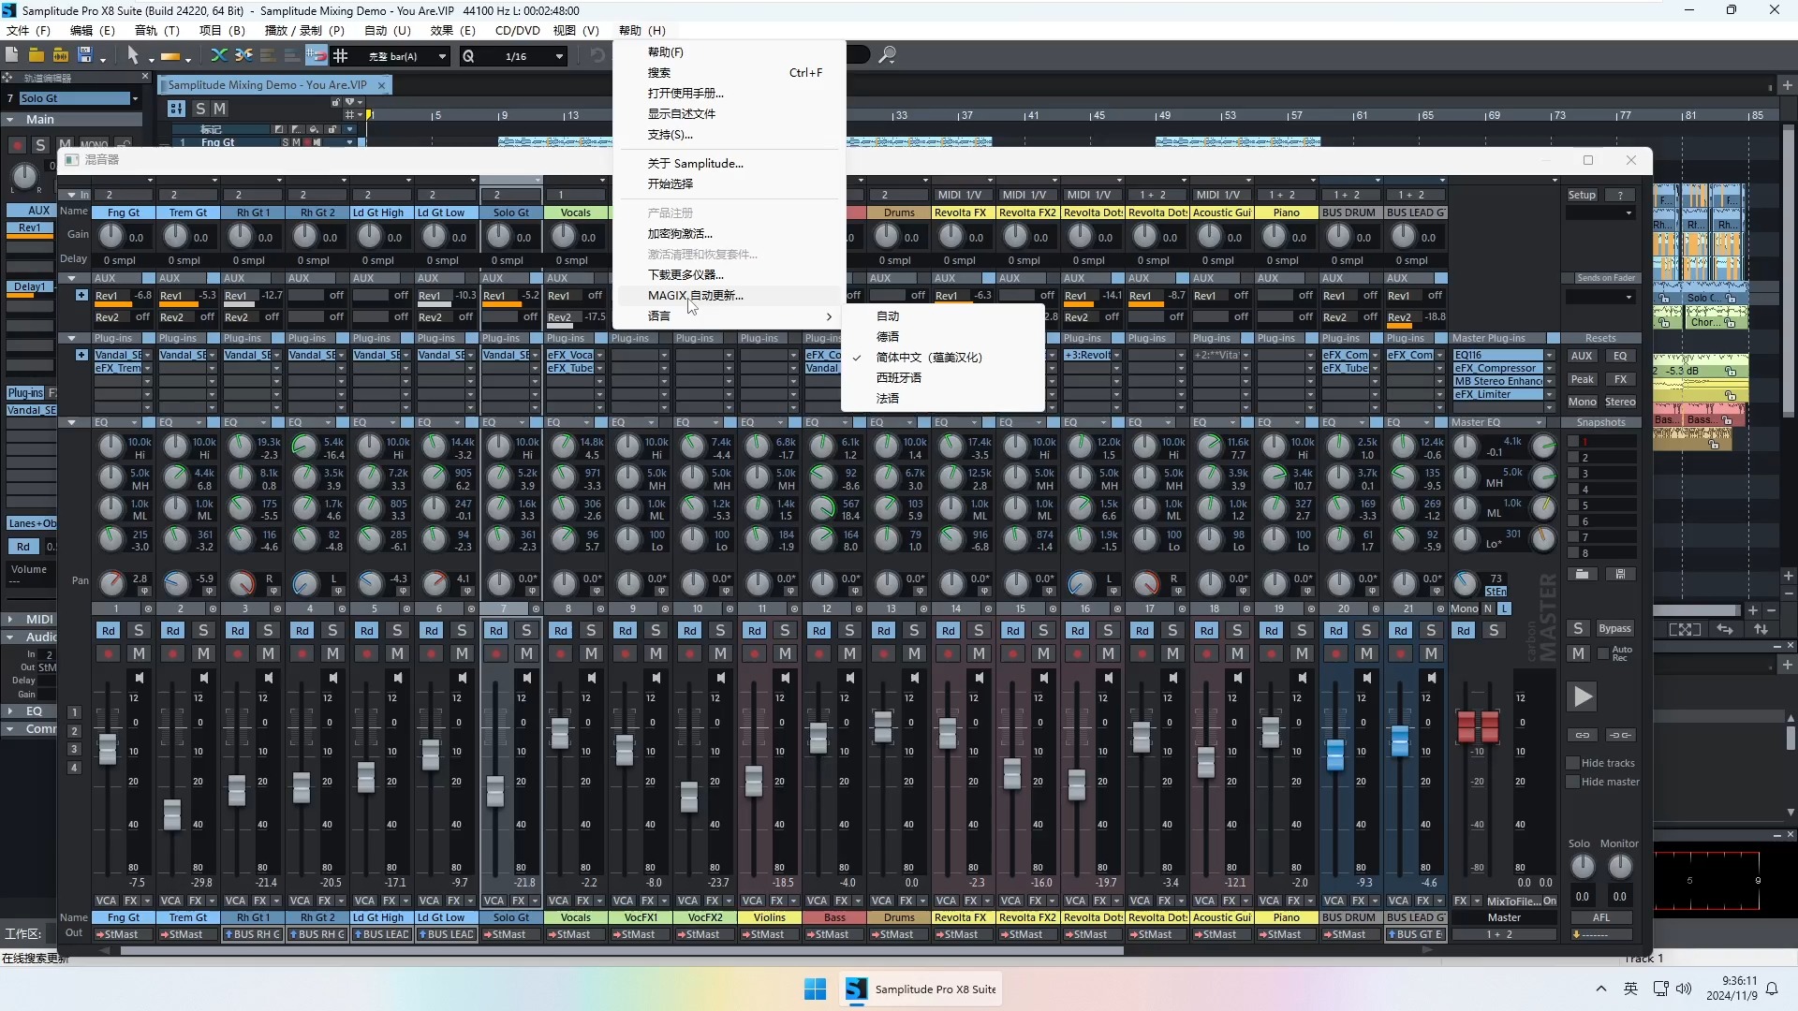Click the Monitor level knob

coord(1620,866)
